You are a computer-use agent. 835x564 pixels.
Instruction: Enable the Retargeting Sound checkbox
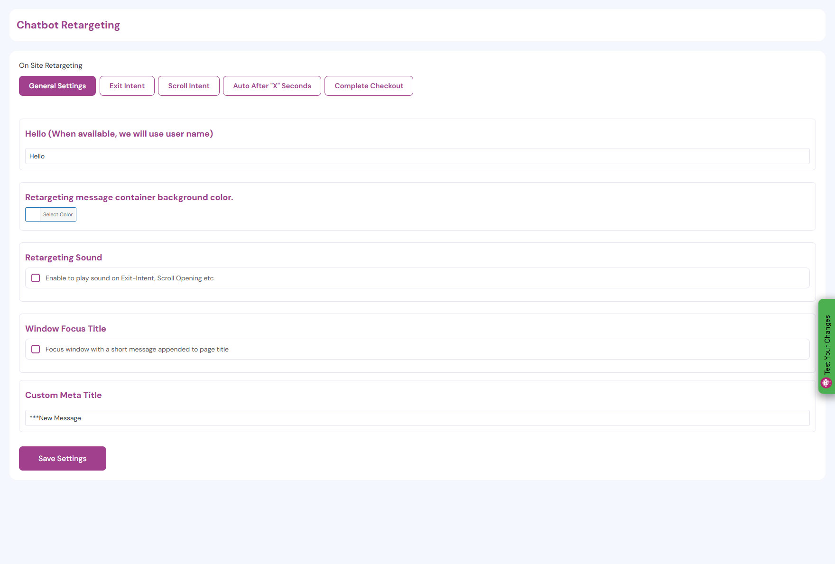[36, 278]
